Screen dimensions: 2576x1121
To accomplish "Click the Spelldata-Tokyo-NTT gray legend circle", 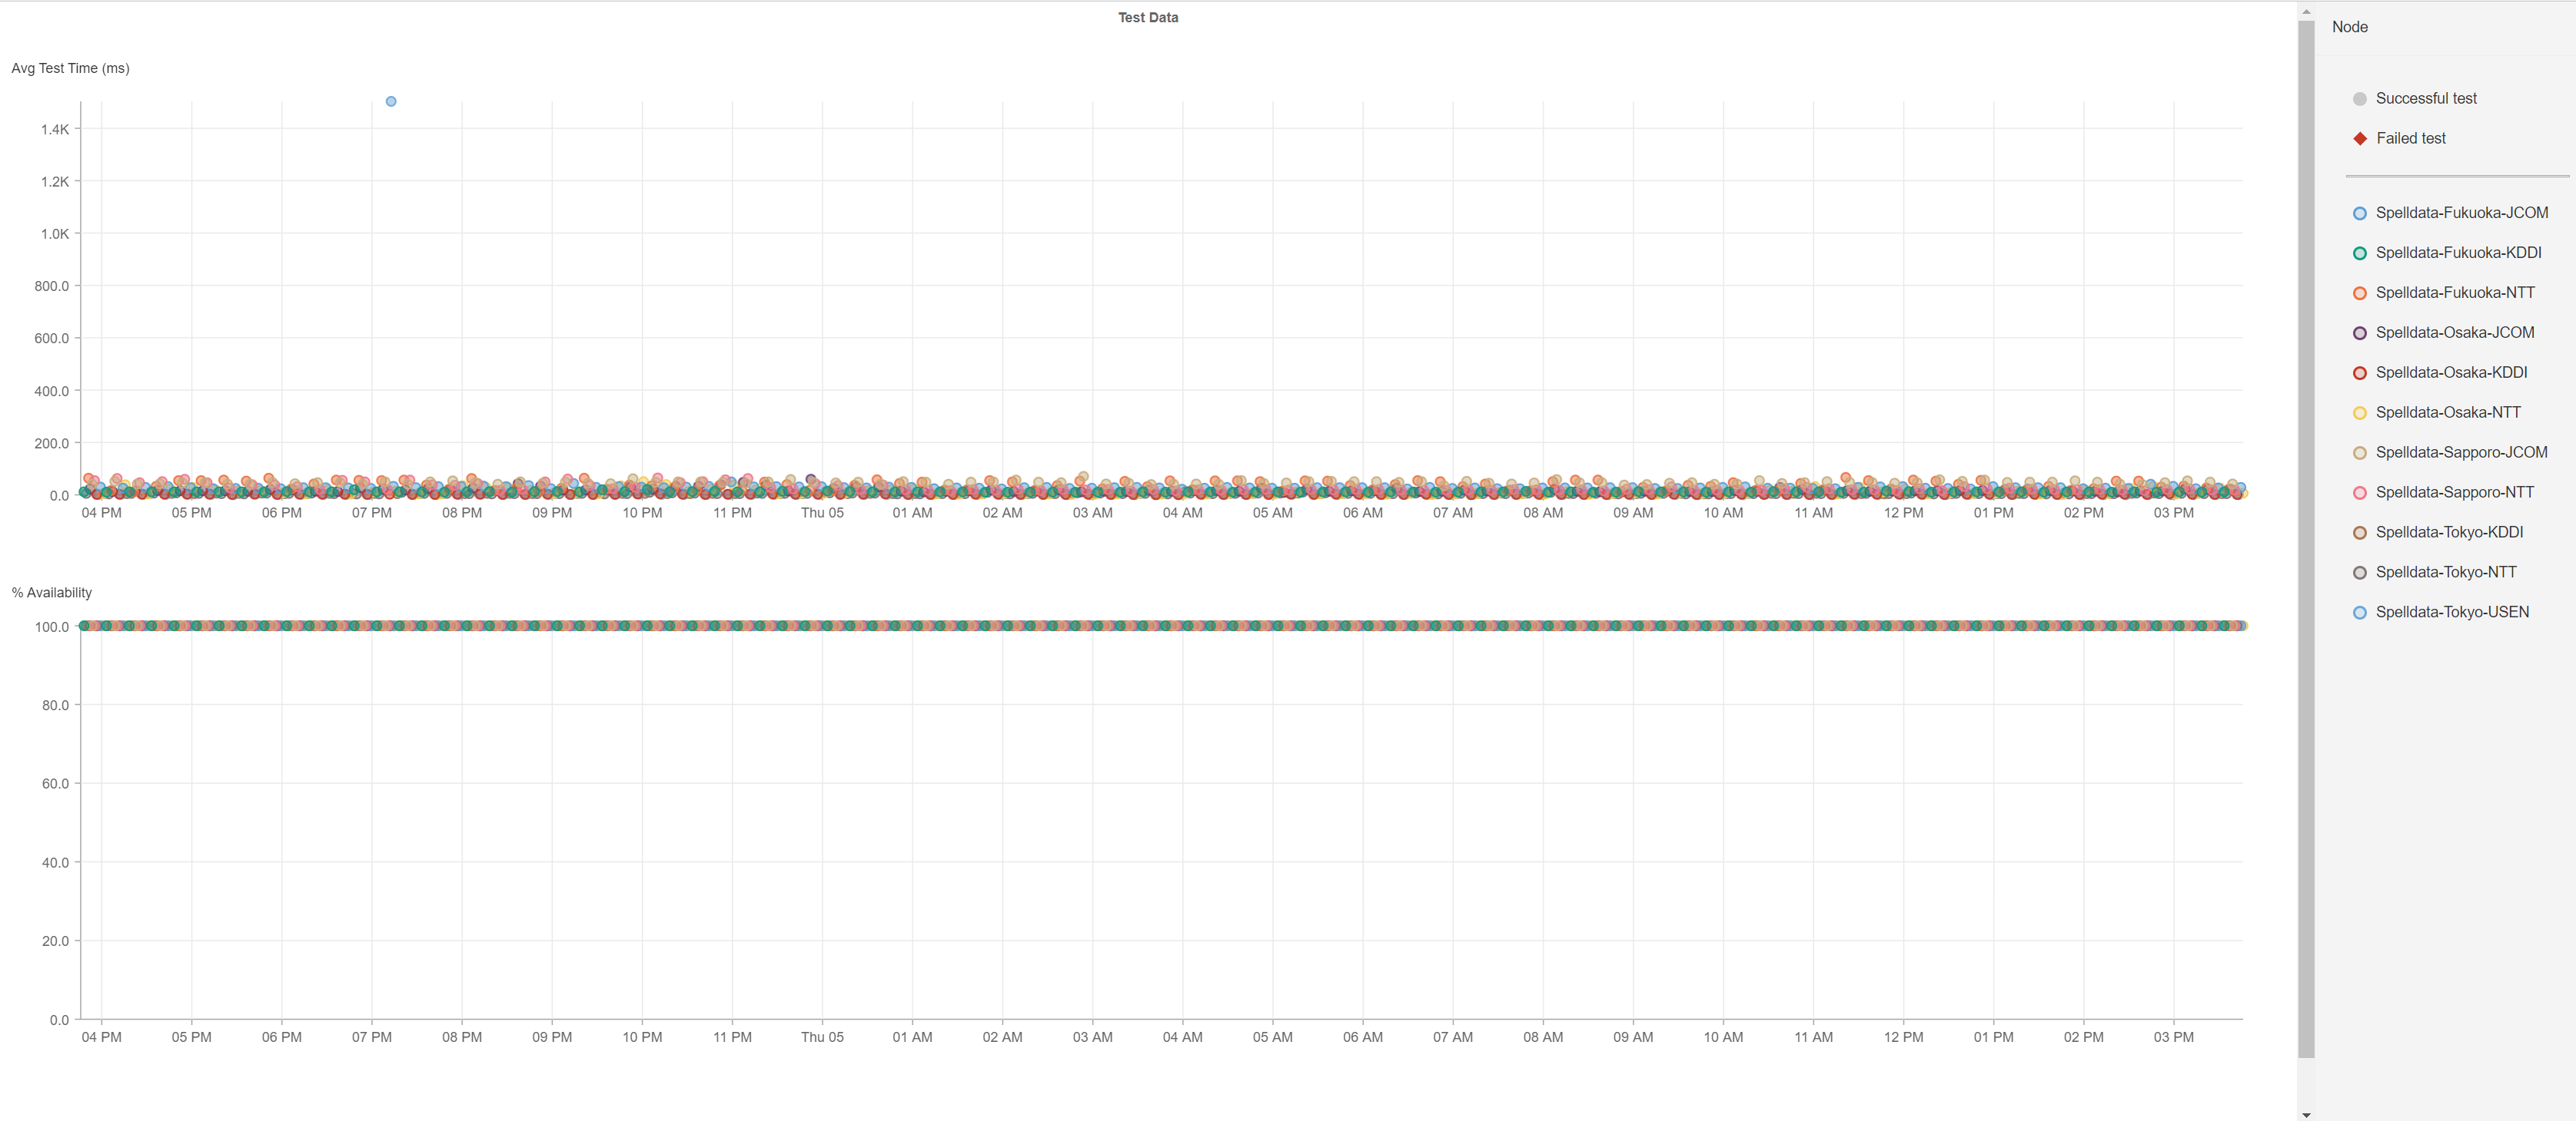I will pyautogui.click(x=2360, y=573).
